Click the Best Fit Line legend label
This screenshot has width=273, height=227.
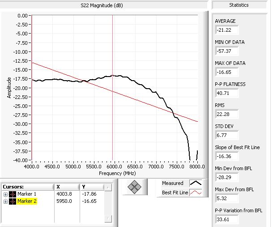tap(175, 193)
